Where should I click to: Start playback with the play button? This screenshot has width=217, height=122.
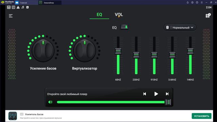156,94
